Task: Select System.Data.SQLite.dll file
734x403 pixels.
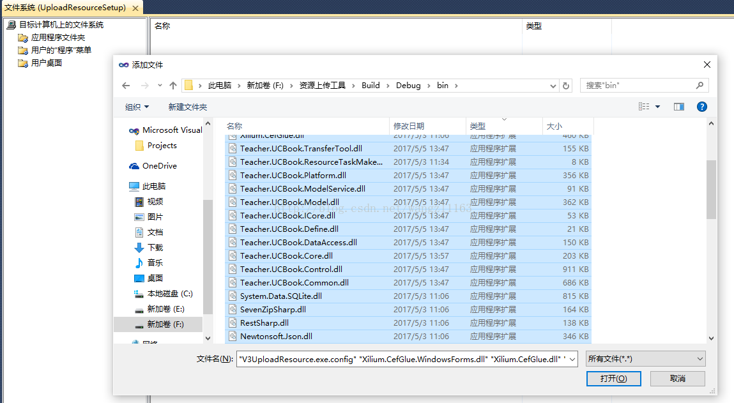Action: (x=408, y=296)
